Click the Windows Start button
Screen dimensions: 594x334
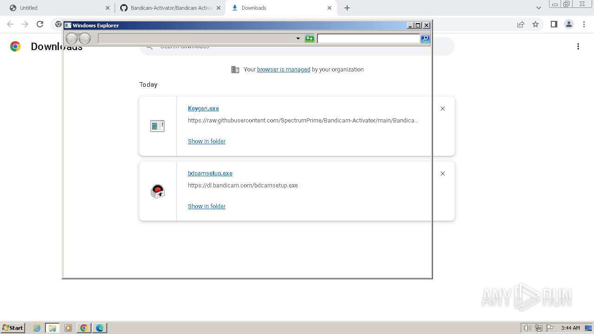click(13, 328)
